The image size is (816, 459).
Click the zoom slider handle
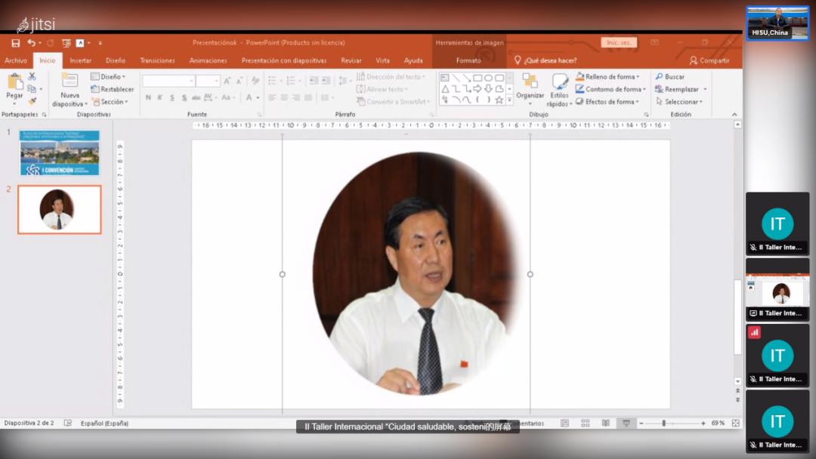[664, 424]
